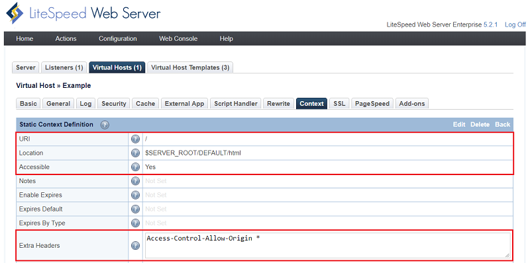This screenshot has width=530, height=263.
Task: Open the Add-ons sub-tab
Action: click(411, 104)
